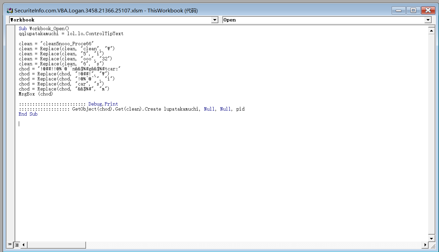This screenshot has width=439, height=252.
Task: Click vertical scrollbar up arrow
Action: [x=432, y=31]
